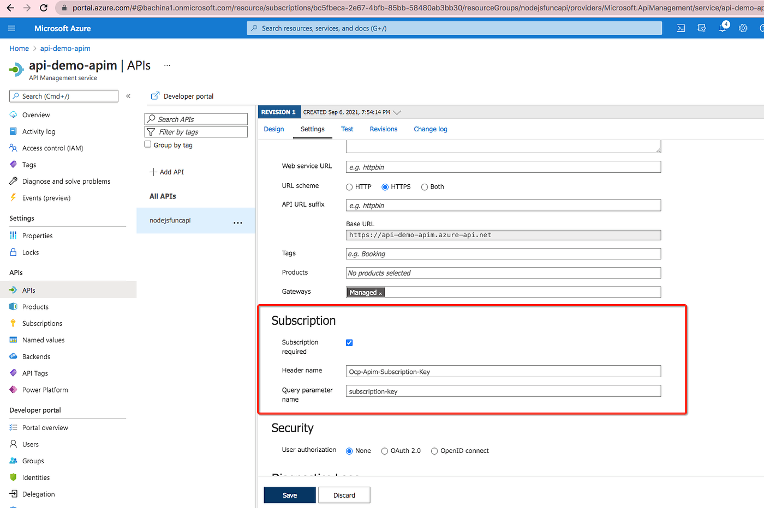Open the Revisions tab

384,129
